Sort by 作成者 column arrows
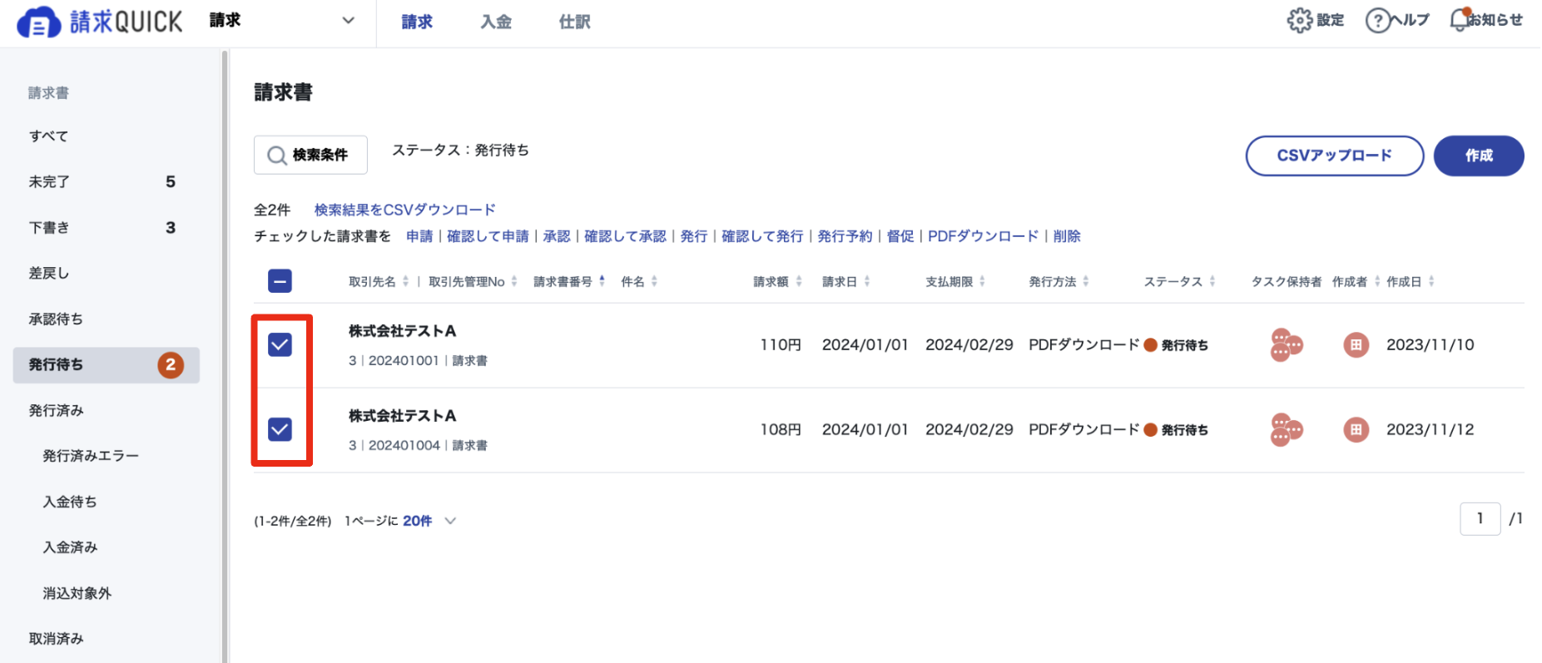Screen dimensions: 1542x663 1377,281
